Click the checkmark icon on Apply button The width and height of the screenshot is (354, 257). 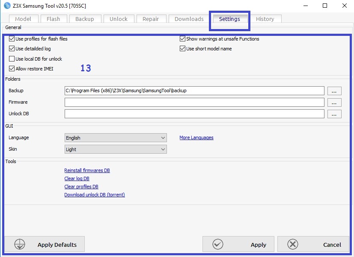point(217,244)
